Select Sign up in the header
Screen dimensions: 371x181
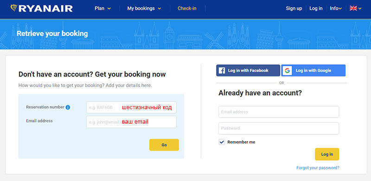coord(294,8)
